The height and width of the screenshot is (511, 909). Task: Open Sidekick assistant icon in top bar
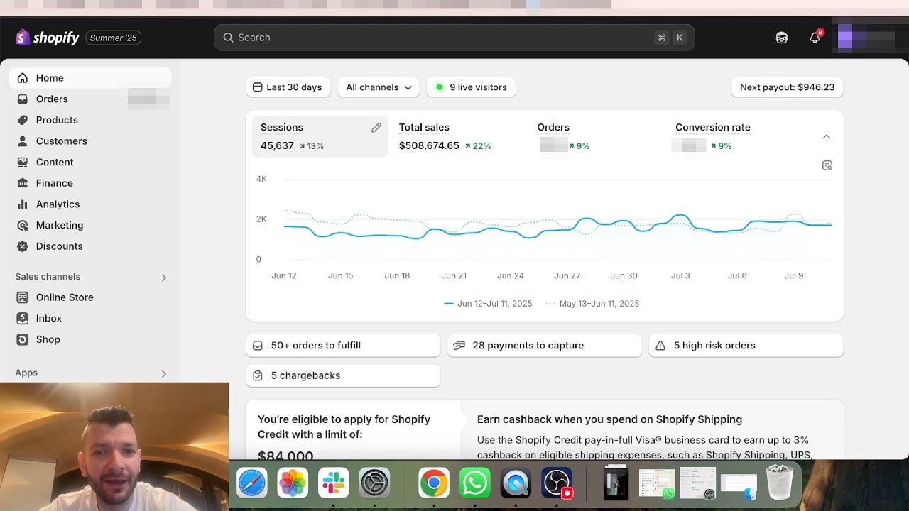click(x=781, y=38)
